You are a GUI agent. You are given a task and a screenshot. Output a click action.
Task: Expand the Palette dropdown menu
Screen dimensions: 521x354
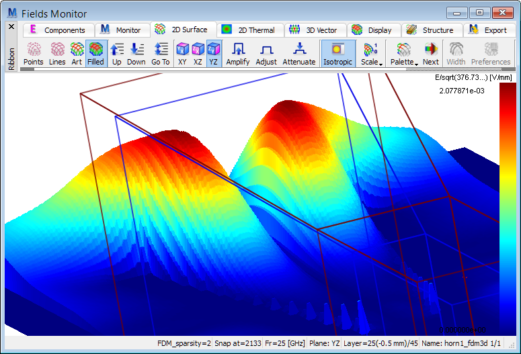tap(403, 54)
